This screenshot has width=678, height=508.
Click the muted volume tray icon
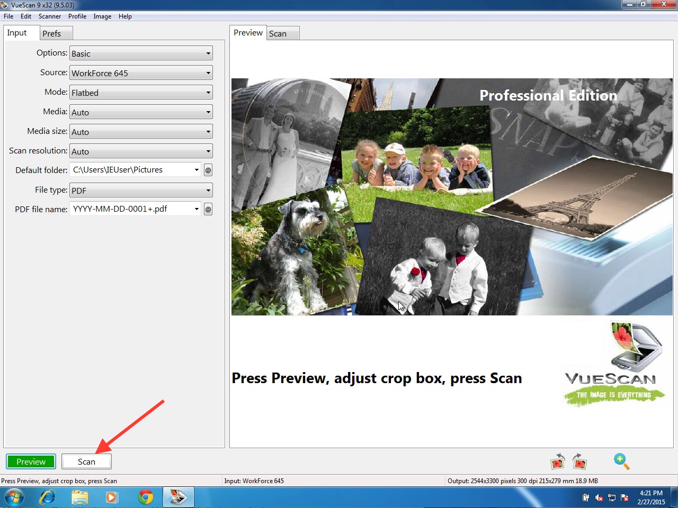click(x=599, y=497)
